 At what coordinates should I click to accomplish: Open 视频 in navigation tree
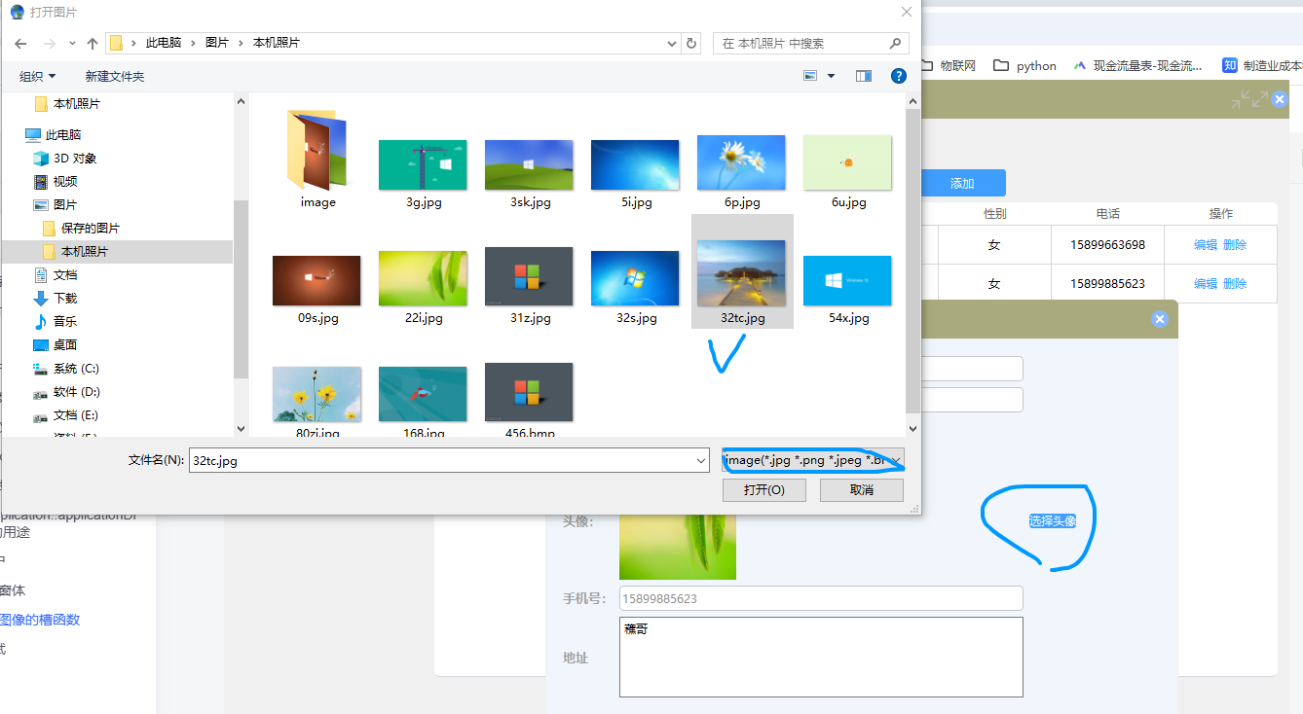(x=56, y=182)
